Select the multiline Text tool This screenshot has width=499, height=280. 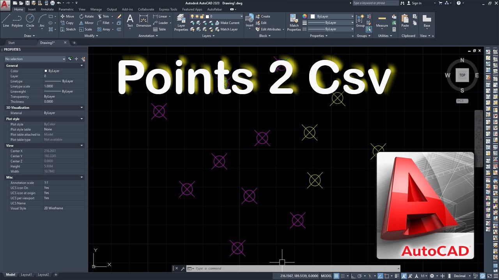[x=130, y=21]
